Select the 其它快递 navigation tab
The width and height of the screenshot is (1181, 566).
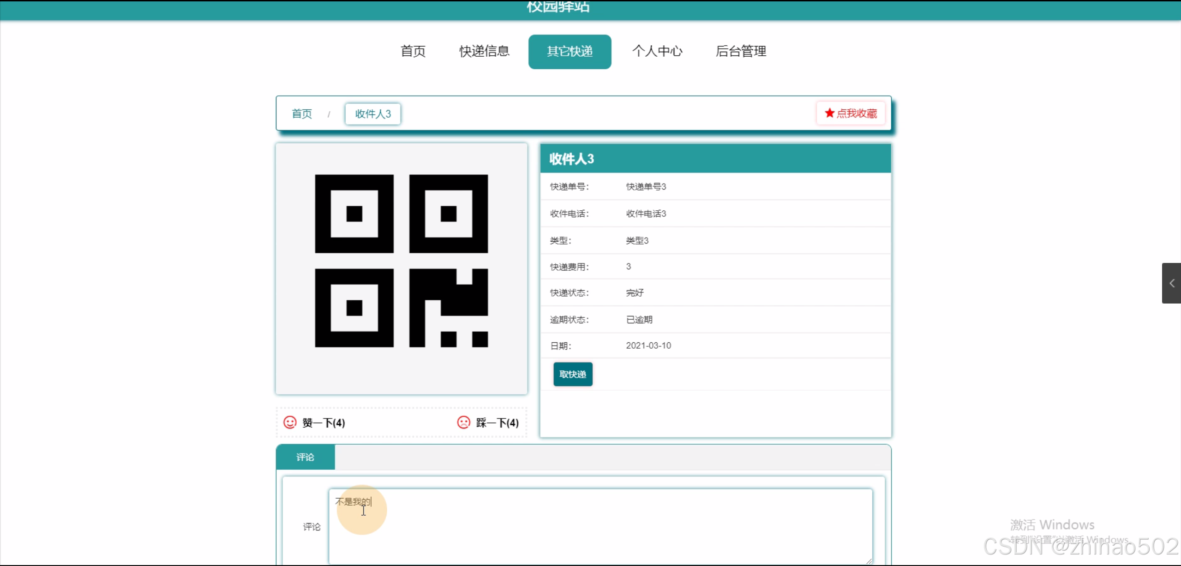570,51
